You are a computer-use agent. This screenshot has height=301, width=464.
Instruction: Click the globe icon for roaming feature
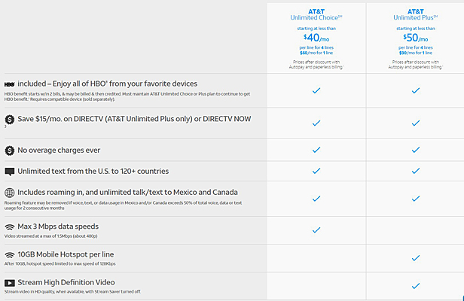tap(9, 193)
